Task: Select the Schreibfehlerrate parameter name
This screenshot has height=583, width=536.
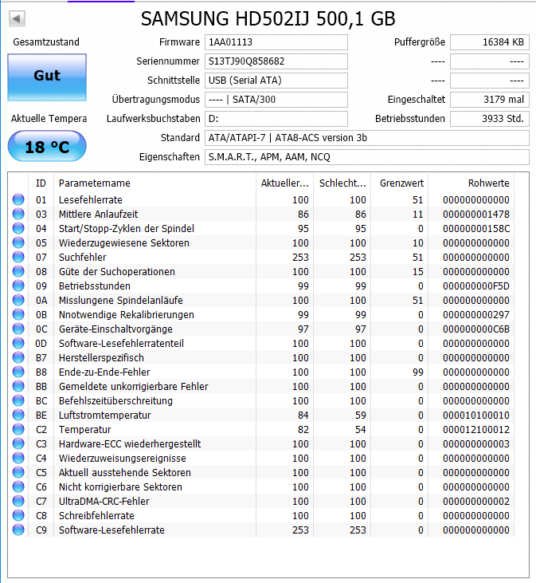Action: pyautogui.click(x=96, y=516)
